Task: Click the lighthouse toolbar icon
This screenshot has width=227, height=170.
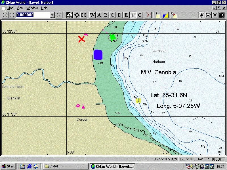Action: (x=157, y=15)
